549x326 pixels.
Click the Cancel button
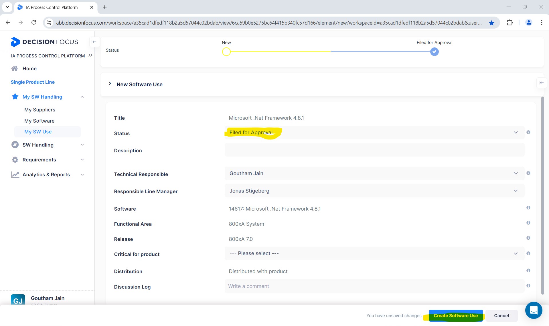click(501, 316)
